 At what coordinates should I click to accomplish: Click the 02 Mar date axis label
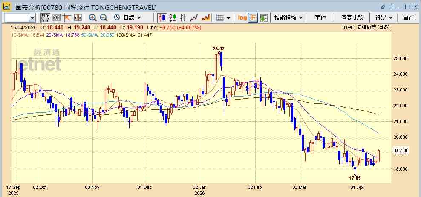[300, 187]
